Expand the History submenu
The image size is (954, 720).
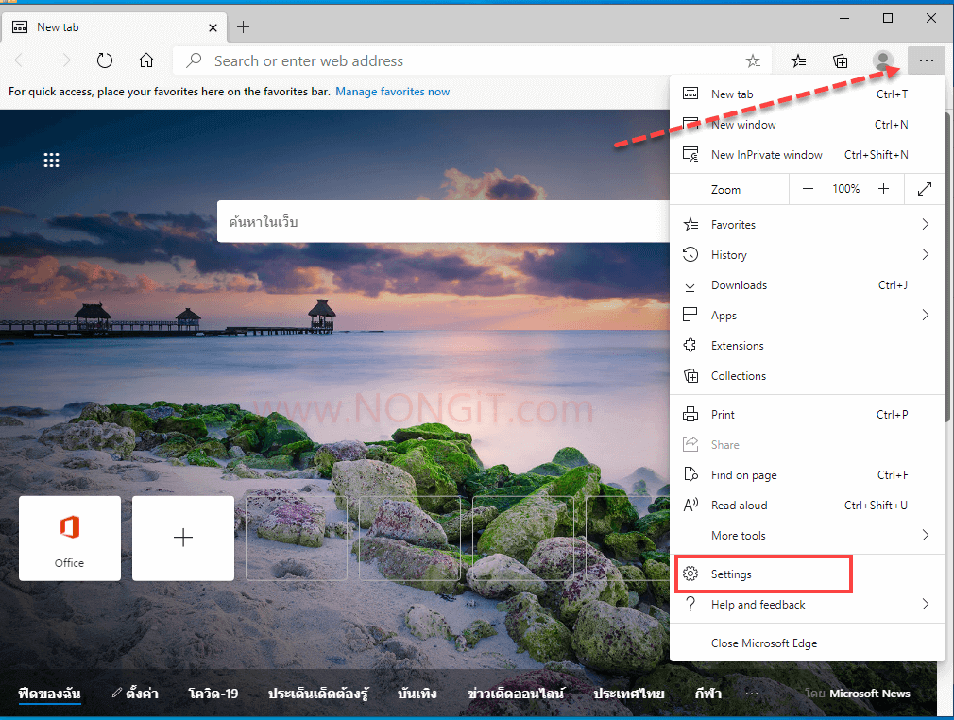click(x=807, y=254)
